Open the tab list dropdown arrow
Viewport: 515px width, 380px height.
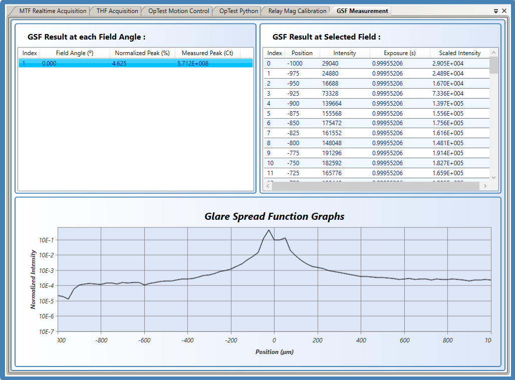(496, 11)
